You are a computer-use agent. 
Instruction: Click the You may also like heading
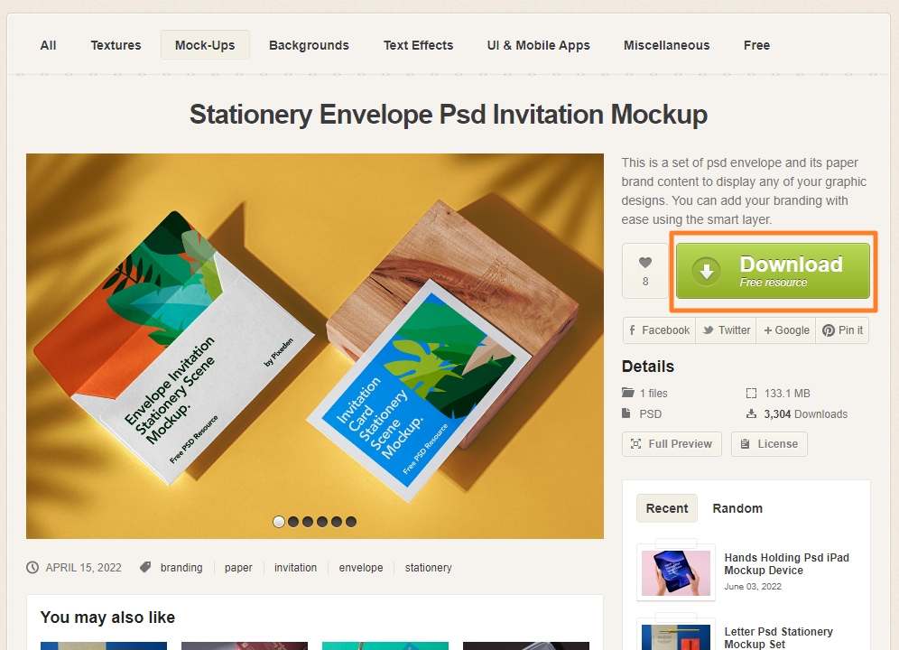(107, 617)
